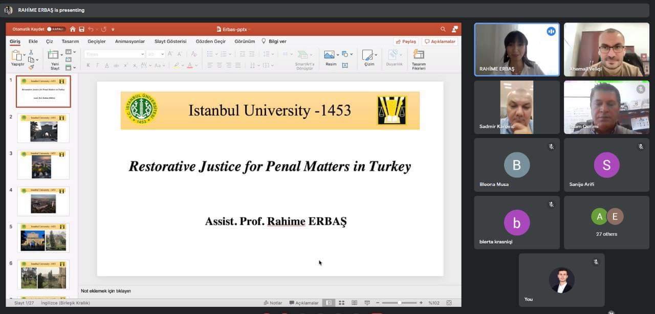
Task: Click the Bilgi ver tell-me field
Action: pos(274,41)
